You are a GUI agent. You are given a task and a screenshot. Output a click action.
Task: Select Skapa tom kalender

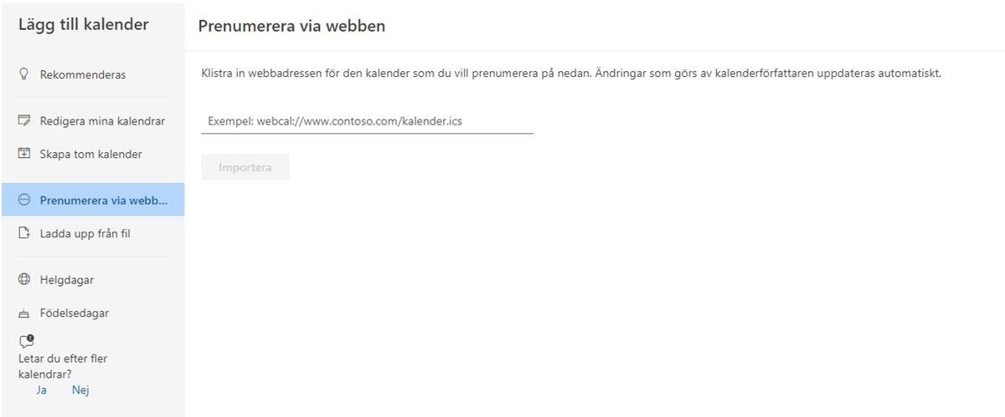coord(93,154)
